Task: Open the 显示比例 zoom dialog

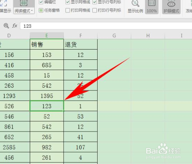Action: [135, 7]
